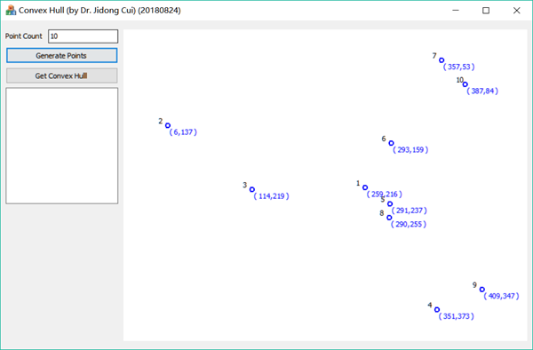
Task: Close the Convex Hull window
Action: (517, 10)
